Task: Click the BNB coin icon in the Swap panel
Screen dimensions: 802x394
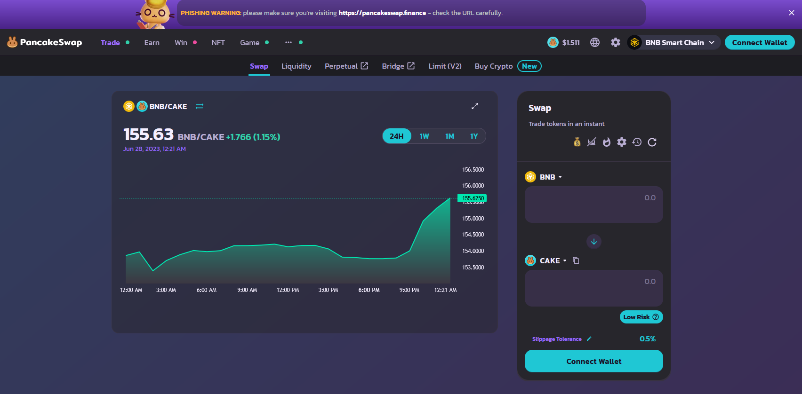Action: pos(530,177)
